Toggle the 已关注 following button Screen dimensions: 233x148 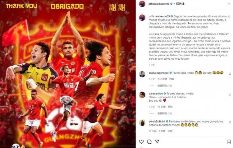click(180, 4)
